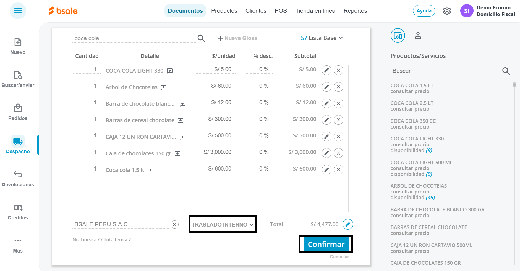520x271 pixels.
Task: Expand Caja de chocolates 150 gr note
Action: click(177, 154)
